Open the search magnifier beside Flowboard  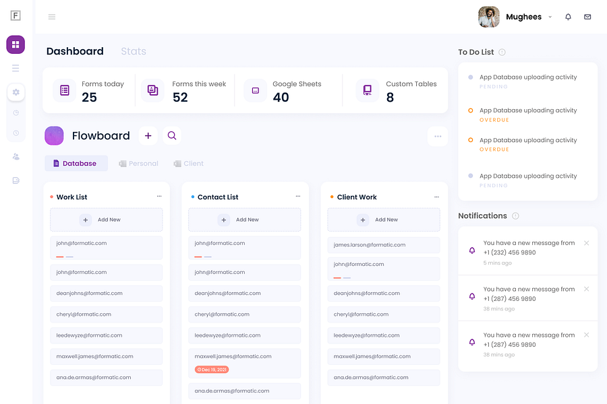[x=172, y=135]
